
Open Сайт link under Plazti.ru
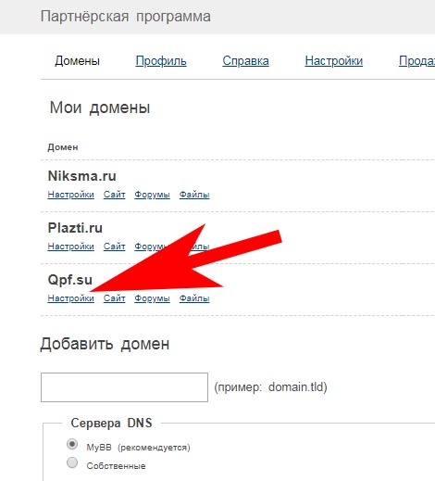[x=114, y=247]
